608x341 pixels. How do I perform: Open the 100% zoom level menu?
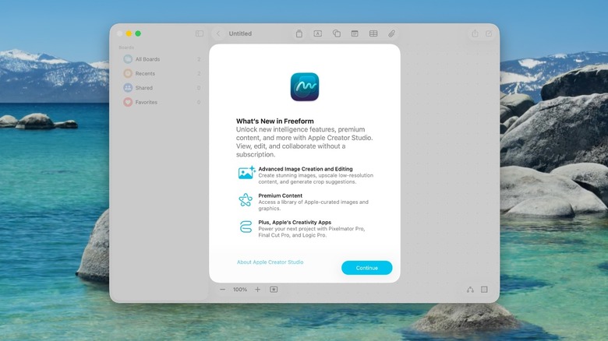[240, 290]
